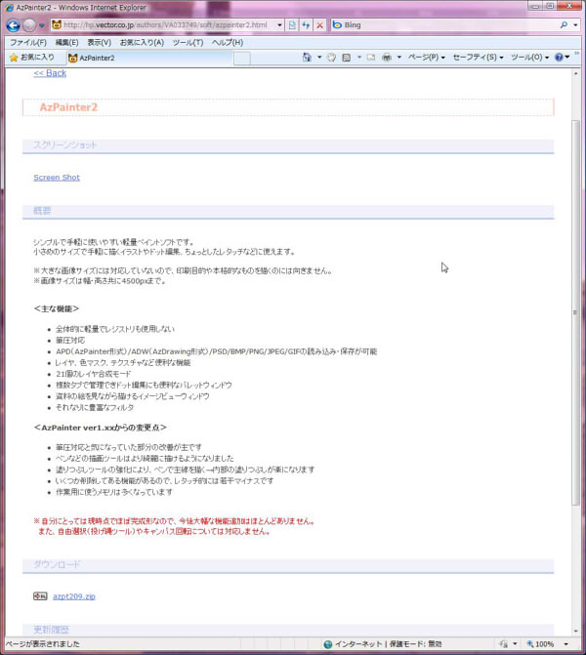The image size is (586, 655).
Task: Open the ヘルプ(H) menu
Action: (x=227, y=43)
